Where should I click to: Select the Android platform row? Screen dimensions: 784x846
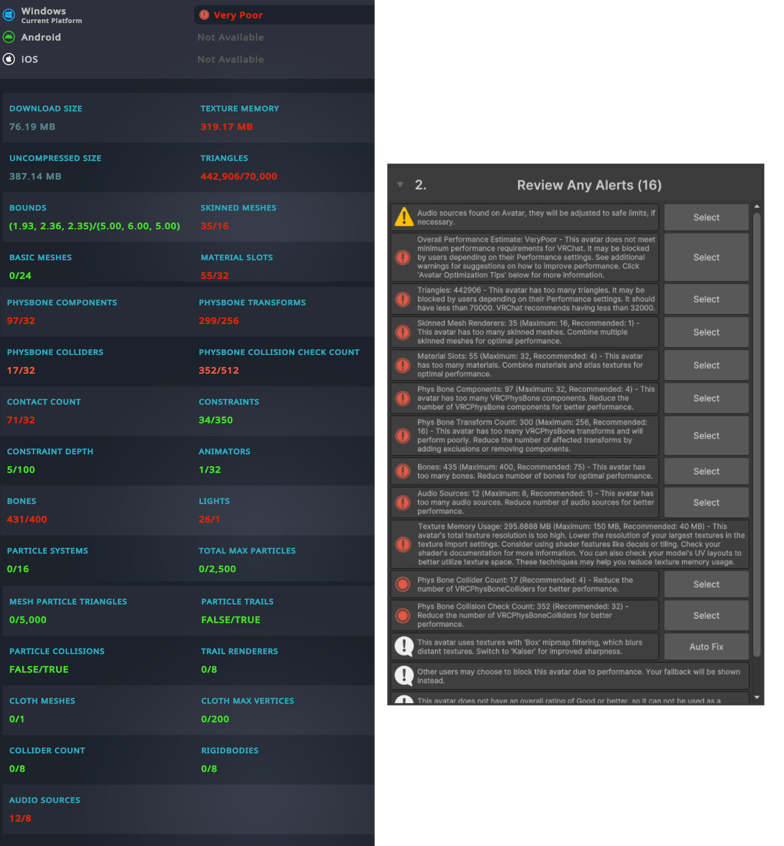click(x=187, y=37)
